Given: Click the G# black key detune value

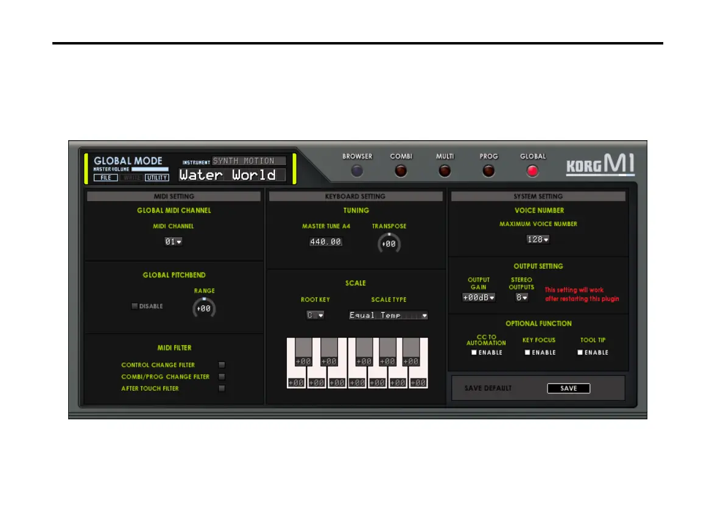Looking at the screenshot, I should click(x=387, y=361).
